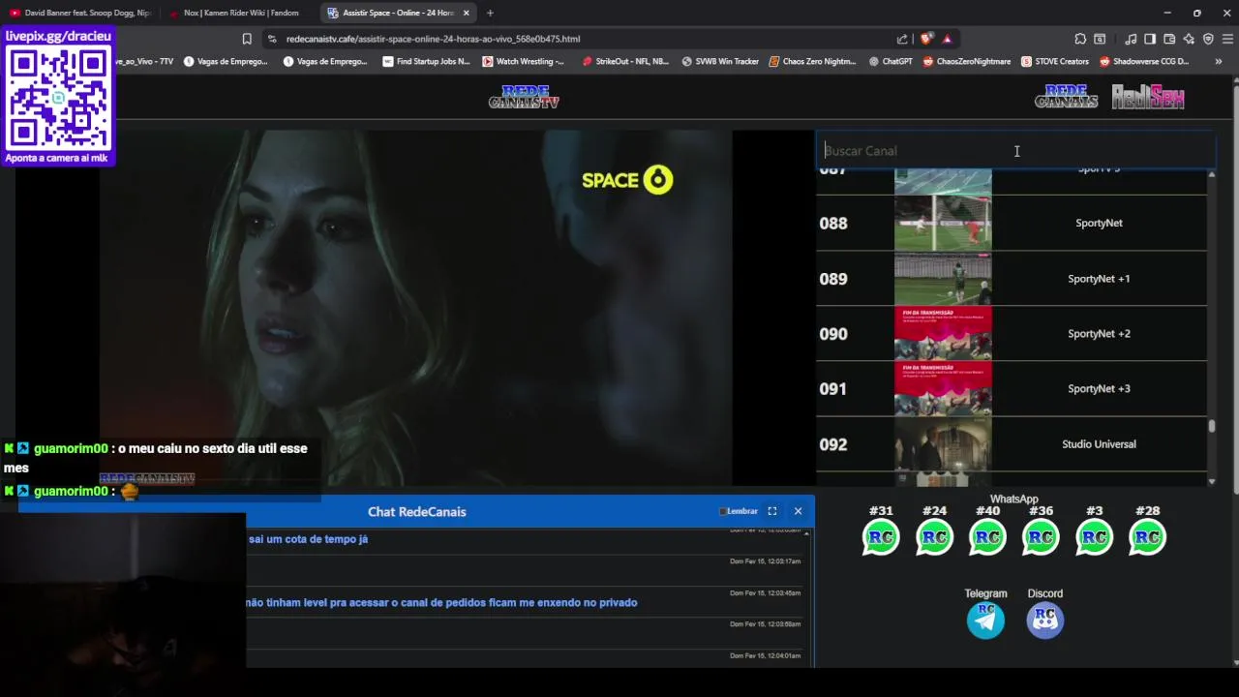Click channel number 091 in list

[x=832, y=389]
